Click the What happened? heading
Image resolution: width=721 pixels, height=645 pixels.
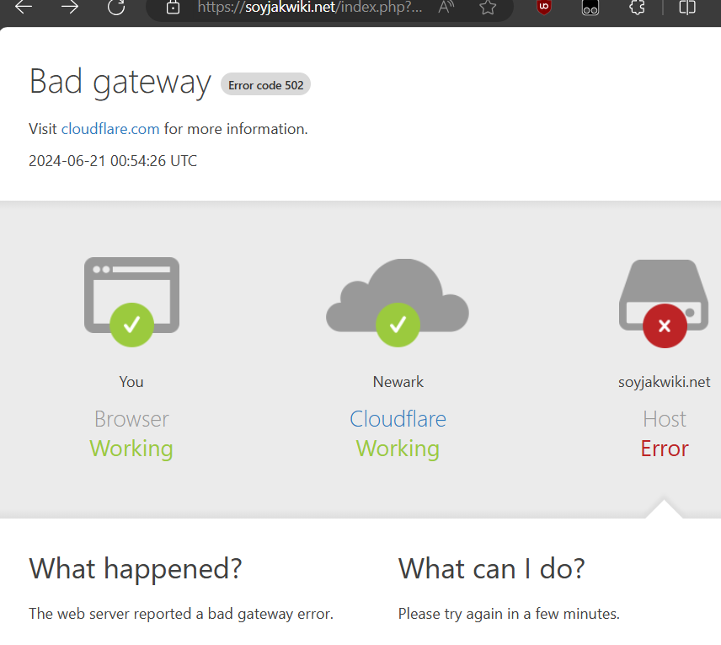point(136,568)
